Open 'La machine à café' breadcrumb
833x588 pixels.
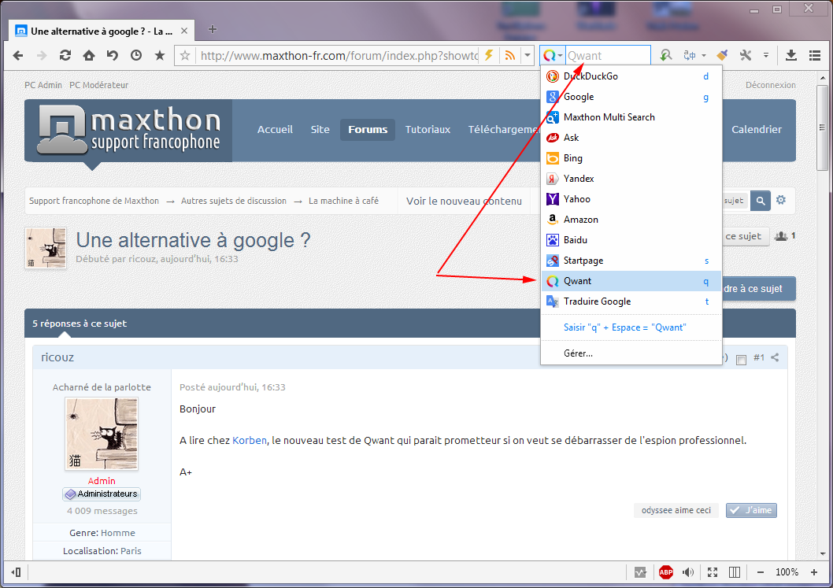pos(343,201)
